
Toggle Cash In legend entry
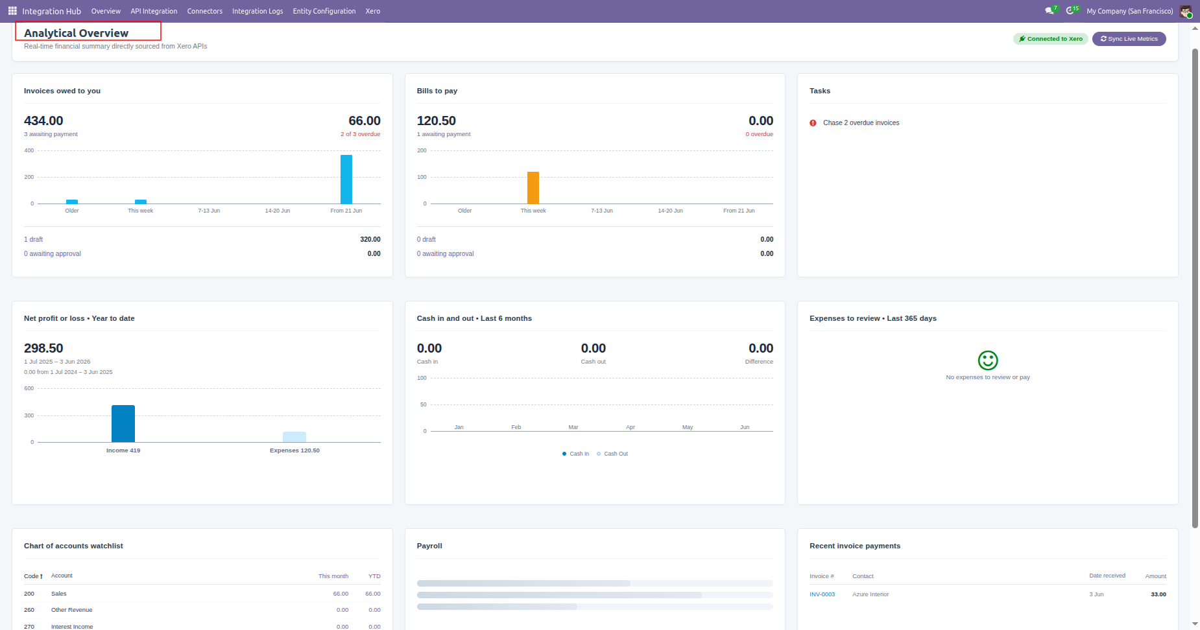[x=576, y=454]
